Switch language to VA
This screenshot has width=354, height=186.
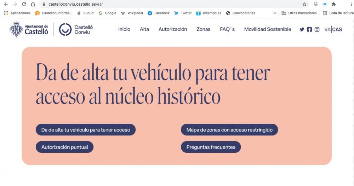(x=327, y=29)
